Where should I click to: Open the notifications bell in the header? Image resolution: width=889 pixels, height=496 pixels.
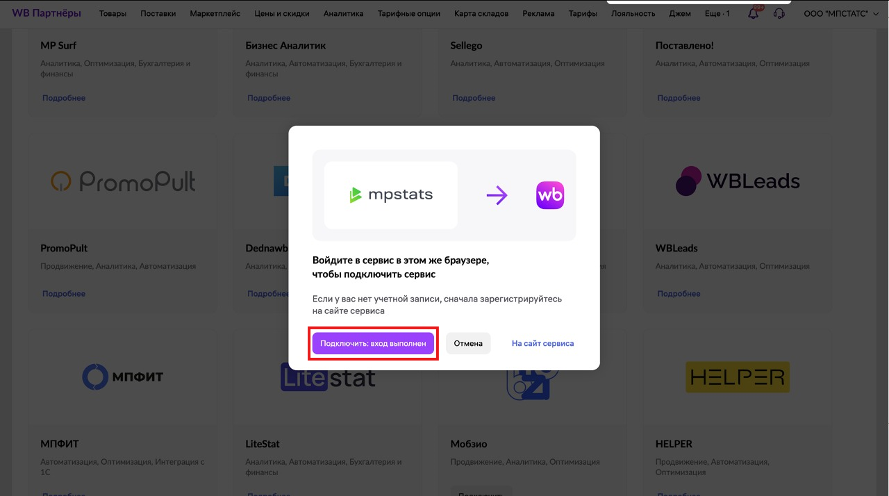tap(754, 13)
